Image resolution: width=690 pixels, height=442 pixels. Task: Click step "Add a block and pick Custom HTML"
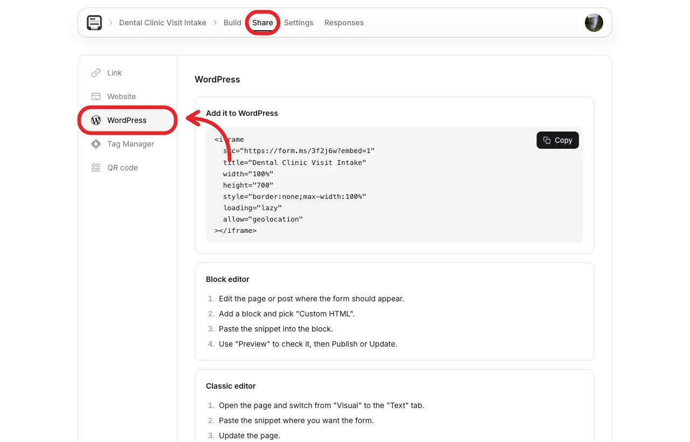(287, 314)
